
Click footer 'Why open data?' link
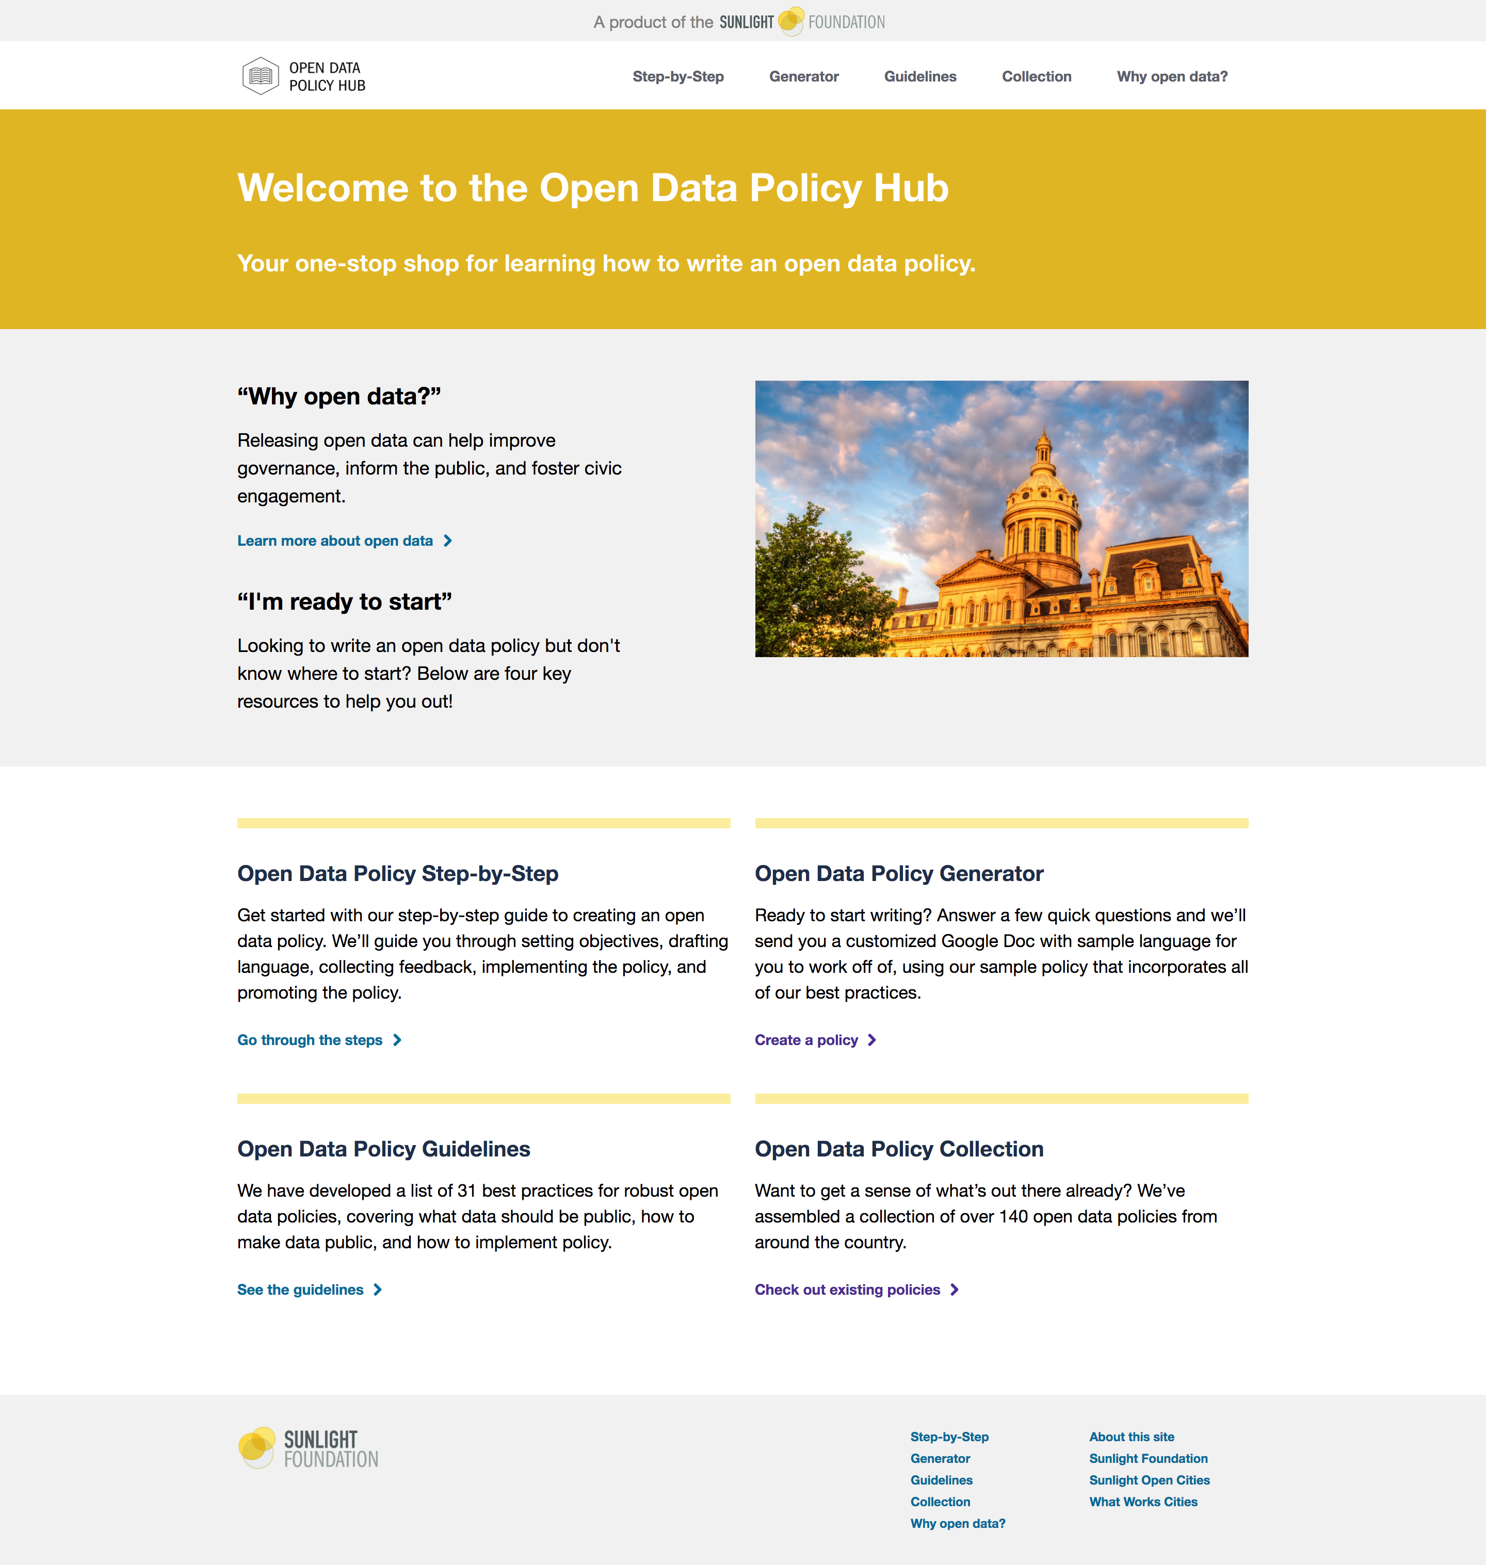click(x=958, y=1523)
